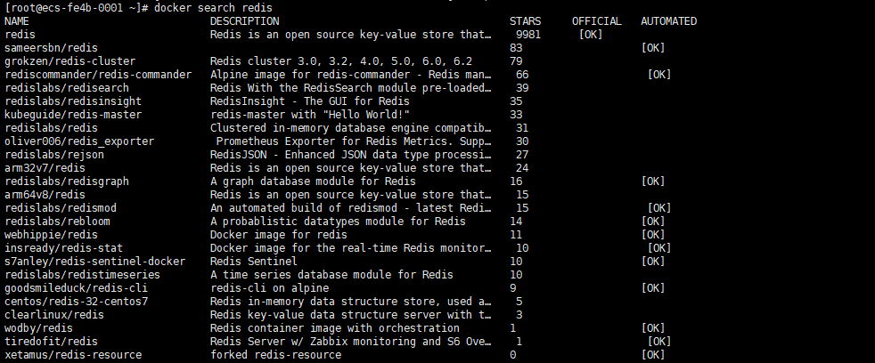Click the official [OK] marker for redis

tap(591, 35)
